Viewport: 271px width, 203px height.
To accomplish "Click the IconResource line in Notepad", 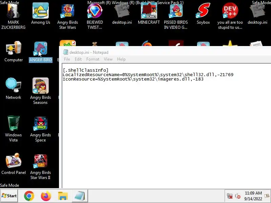I will pos(133,79).
